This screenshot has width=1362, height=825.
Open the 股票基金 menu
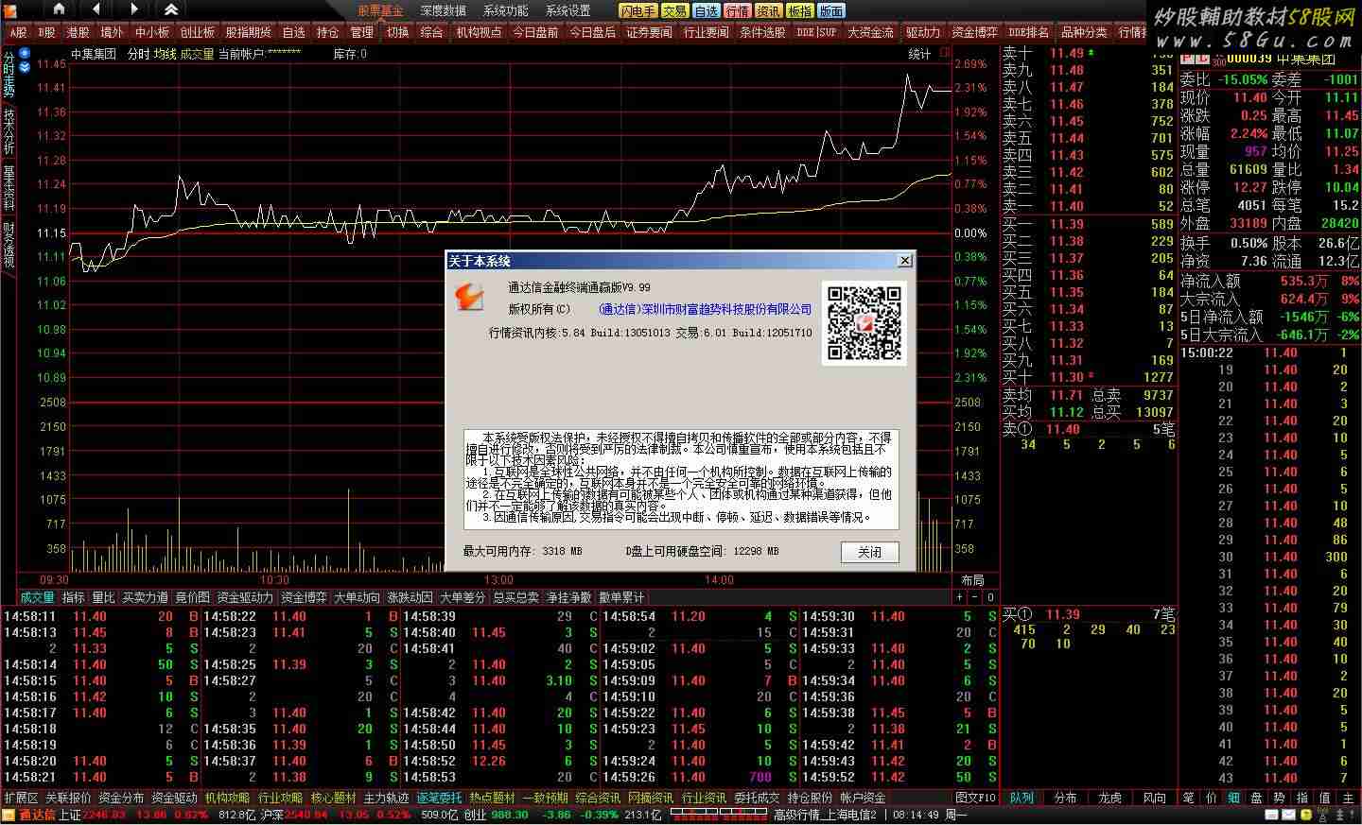(x=380, y=10)
